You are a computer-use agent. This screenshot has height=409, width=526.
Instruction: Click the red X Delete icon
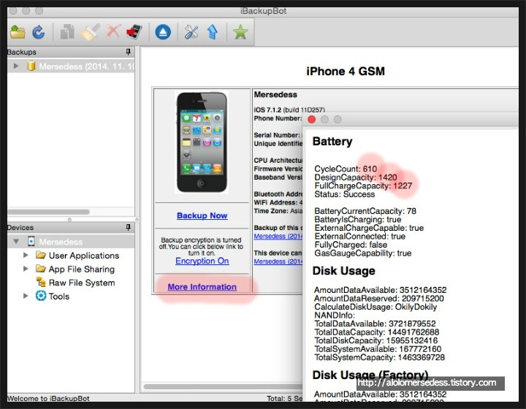(113, 32)
